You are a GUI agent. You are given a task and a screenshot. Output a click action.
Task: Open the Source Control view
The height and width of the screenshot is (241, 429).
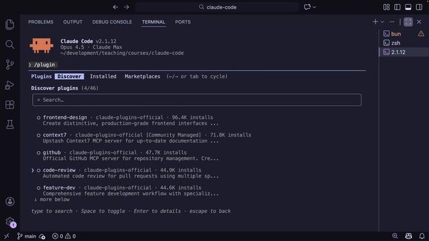click(10, 64)
